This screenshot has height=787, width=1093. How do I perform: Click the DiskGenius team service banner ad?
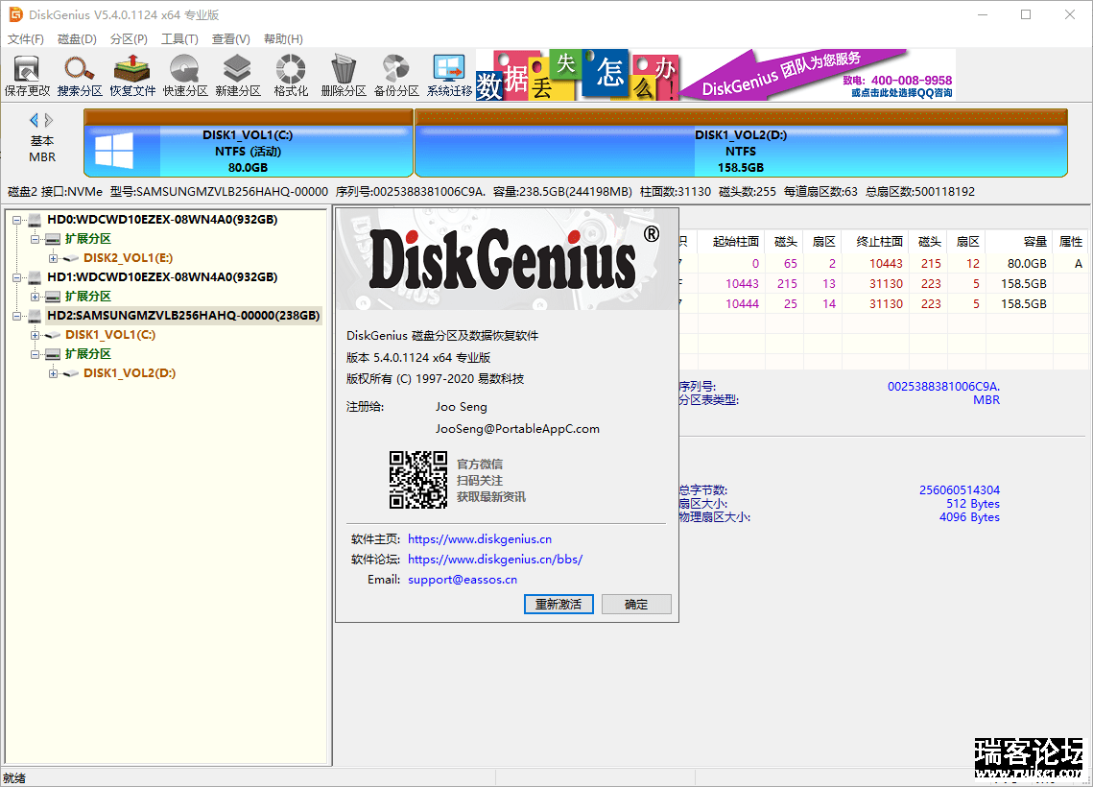point(817,75)
